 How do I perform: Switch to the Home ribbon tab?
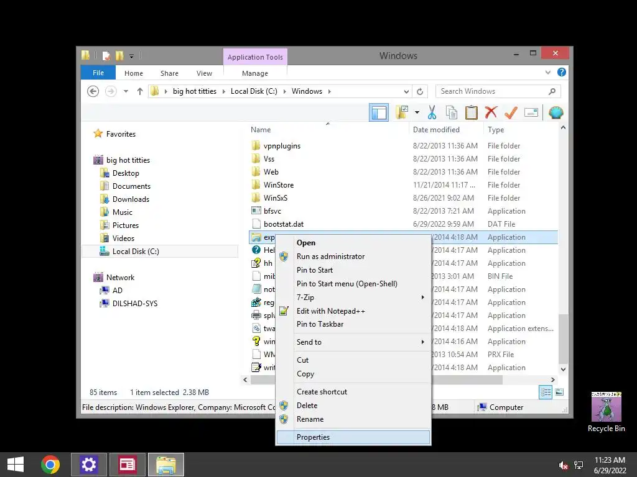click(x=134, y=73)
